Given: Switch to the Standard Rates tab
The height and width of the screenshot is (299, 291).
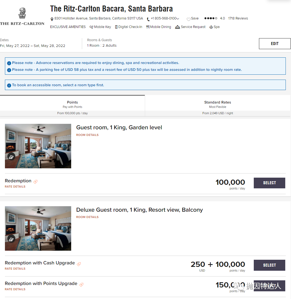Looking at the screenshot, I should [x=218, y=106].
